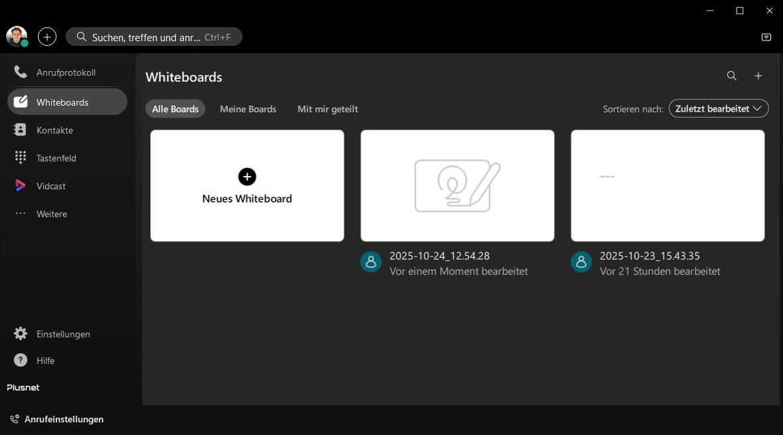Click the Suchen search field

[154, 37]
